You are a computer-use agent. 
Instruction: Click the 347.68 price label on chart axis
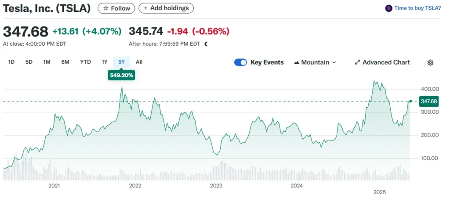(x=429, y=101)
